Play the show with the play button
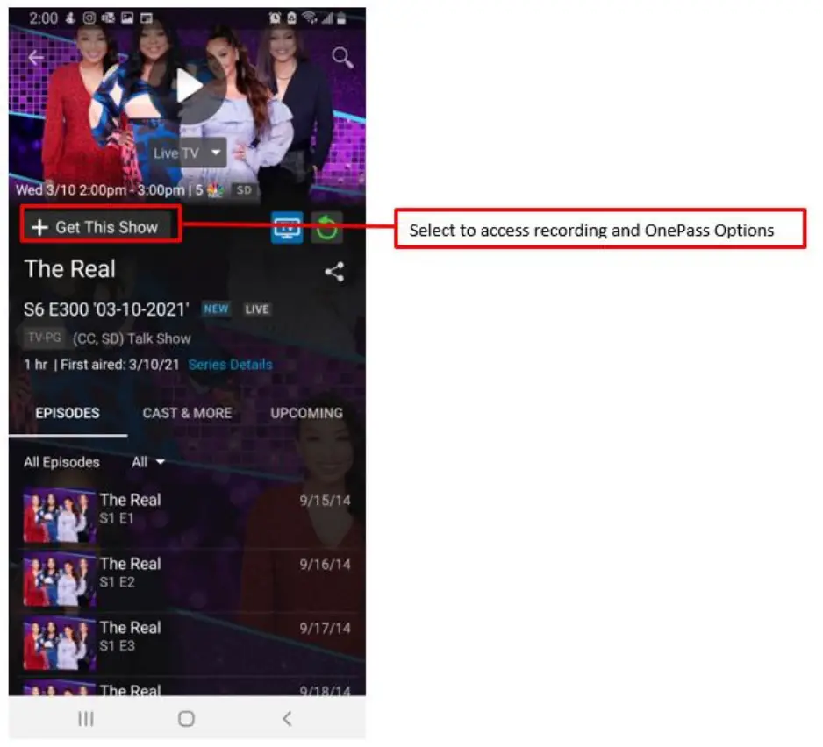 point(189,86)
